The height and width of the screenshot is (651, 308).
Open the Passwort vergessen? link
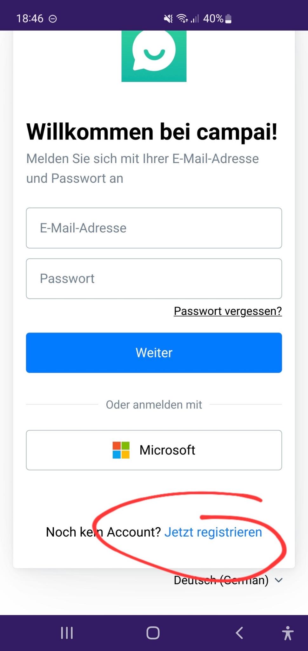coord(228,311)
